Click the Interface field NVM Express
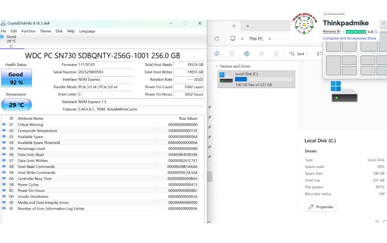Viewport: 387px width, 243px height. [x=106, y=79]
